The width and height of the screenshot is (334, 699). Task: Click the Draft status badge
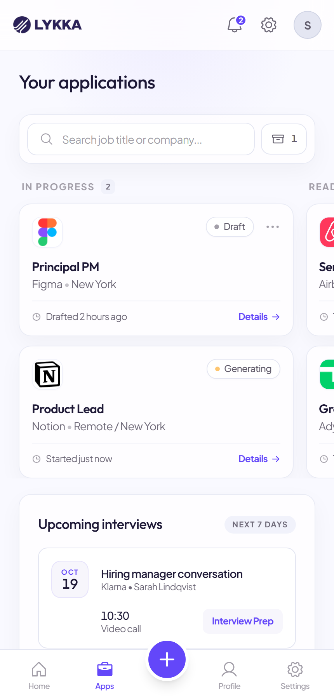[230, 227]
